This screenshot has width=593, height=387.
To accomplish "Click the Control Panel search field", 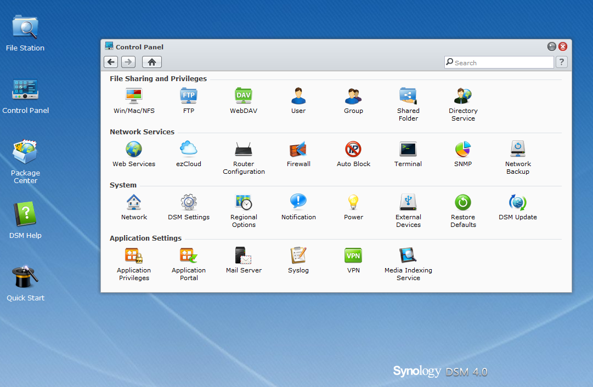I will 499,62.
